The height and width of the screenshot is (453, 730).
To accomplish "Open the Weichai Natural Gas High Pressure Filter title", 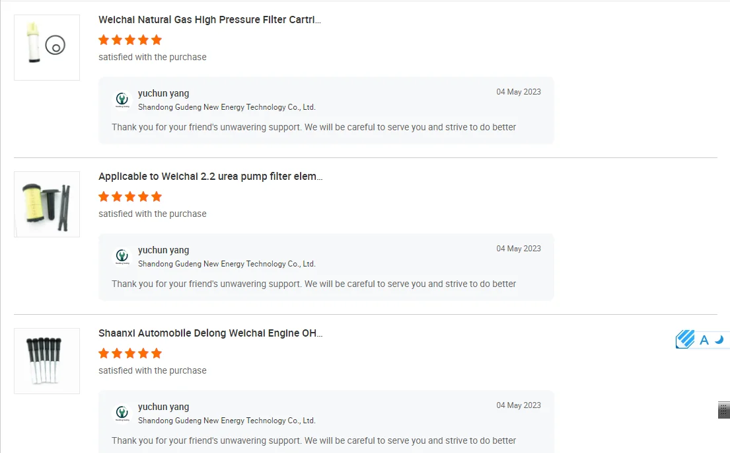I will pos(209,20).
